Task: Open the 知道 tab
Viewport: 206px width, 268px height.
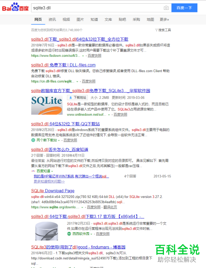Action: [x=94, y=19]
